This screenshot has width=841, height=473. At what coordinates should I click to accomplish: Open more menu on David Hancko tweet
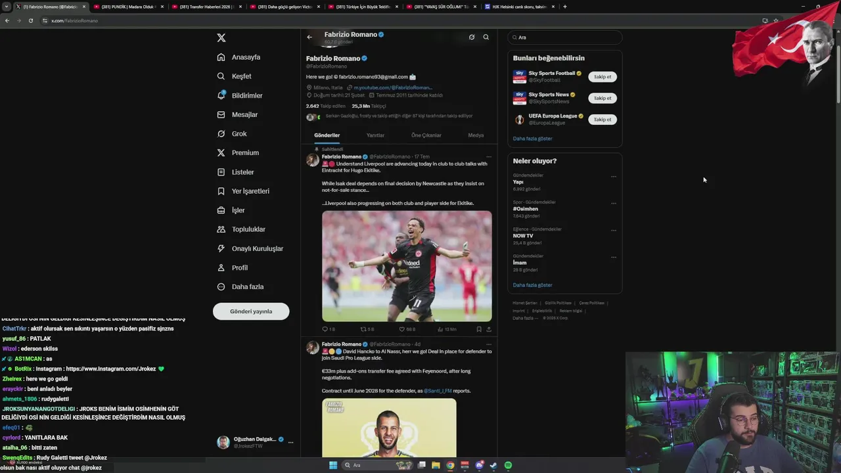[x=488, y=344]
